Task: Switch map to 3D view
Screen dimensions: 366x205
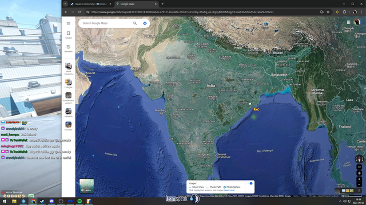Action: [x=359, y=167]
